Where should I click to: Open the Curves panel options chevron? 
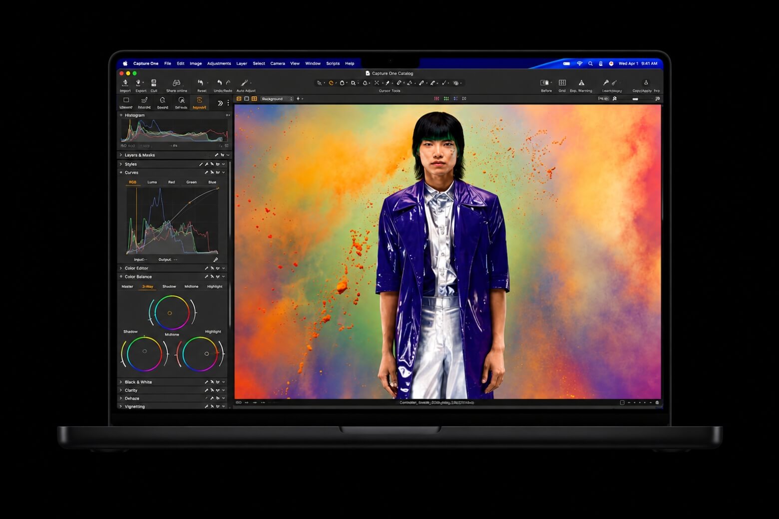(x=224, y=173)
